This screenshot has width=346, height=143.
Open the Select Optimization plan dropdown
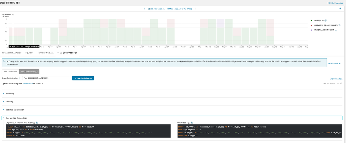(x=46, y=78)
